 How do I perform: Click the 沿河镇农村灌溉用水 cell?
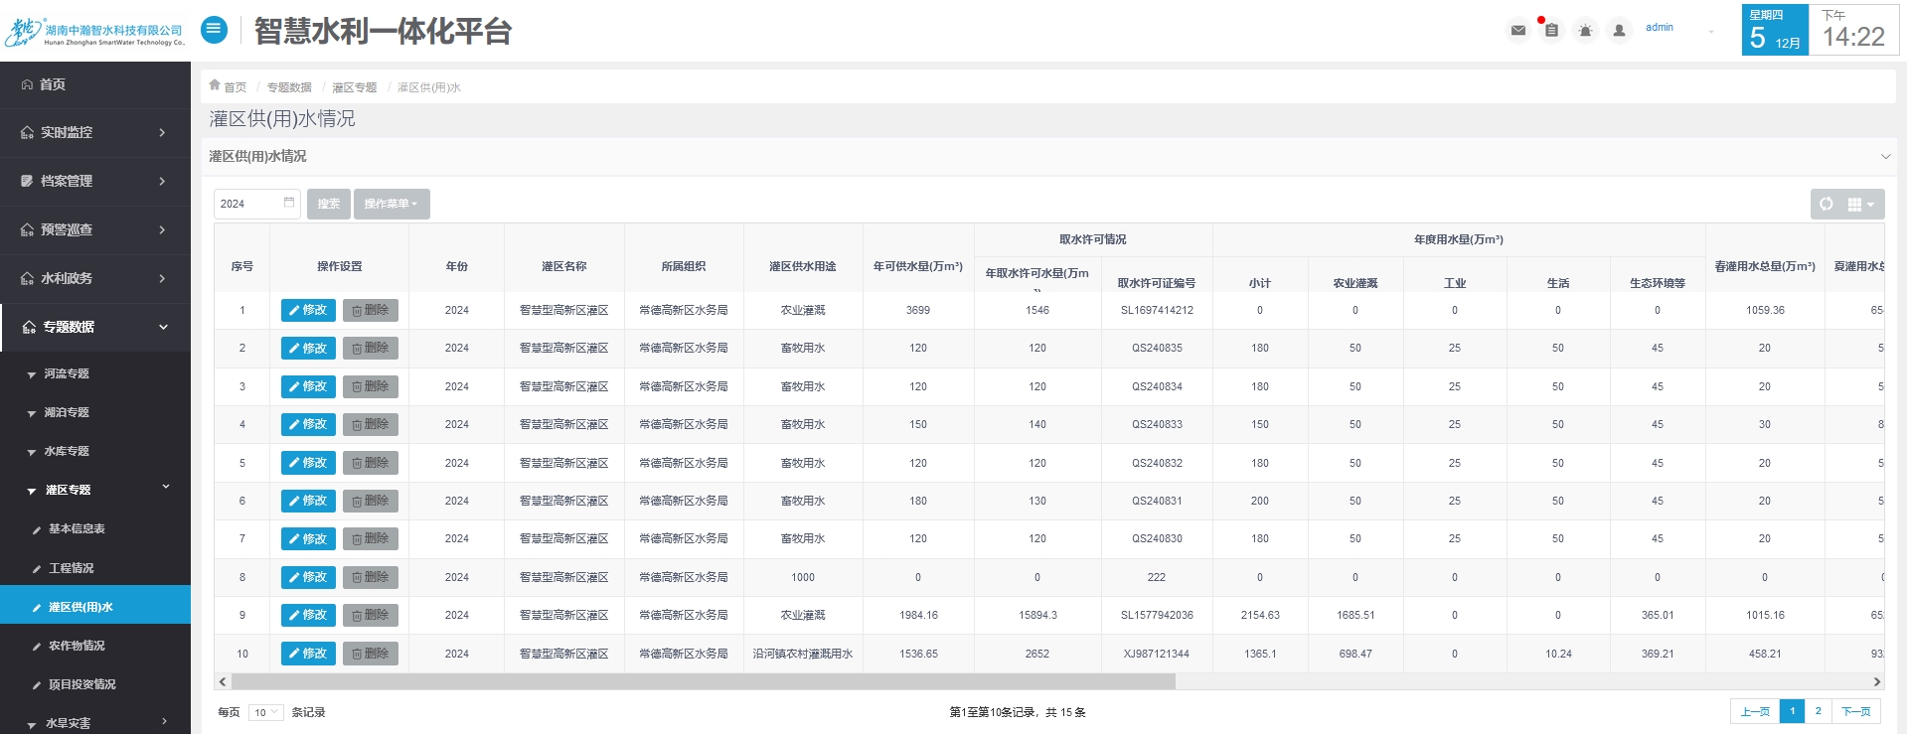803,654
